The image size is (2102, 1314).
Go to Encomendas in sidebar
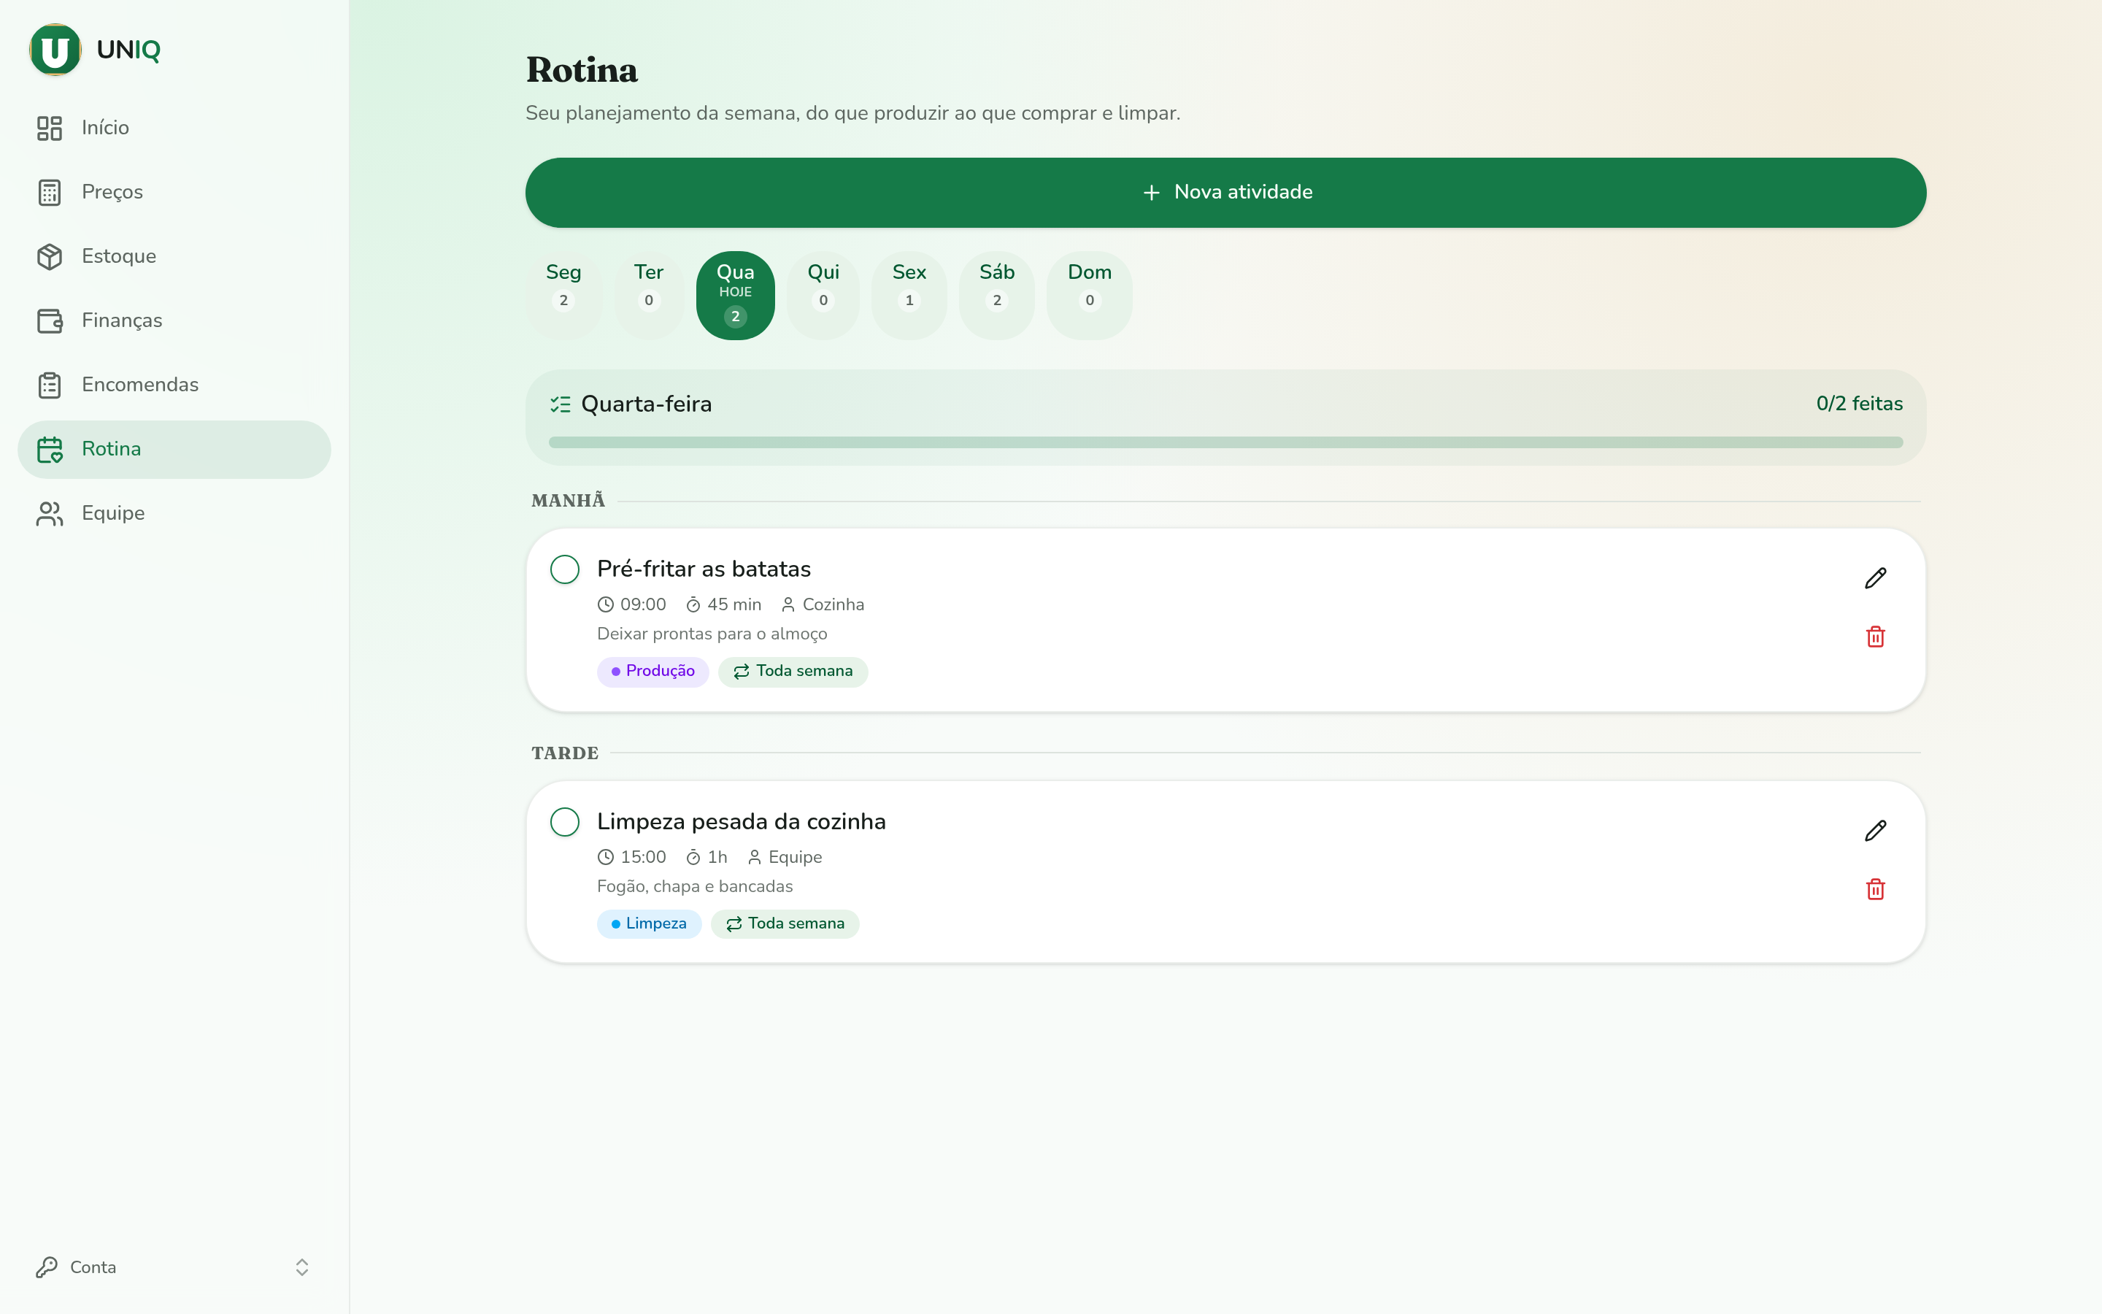coord(174,385)
